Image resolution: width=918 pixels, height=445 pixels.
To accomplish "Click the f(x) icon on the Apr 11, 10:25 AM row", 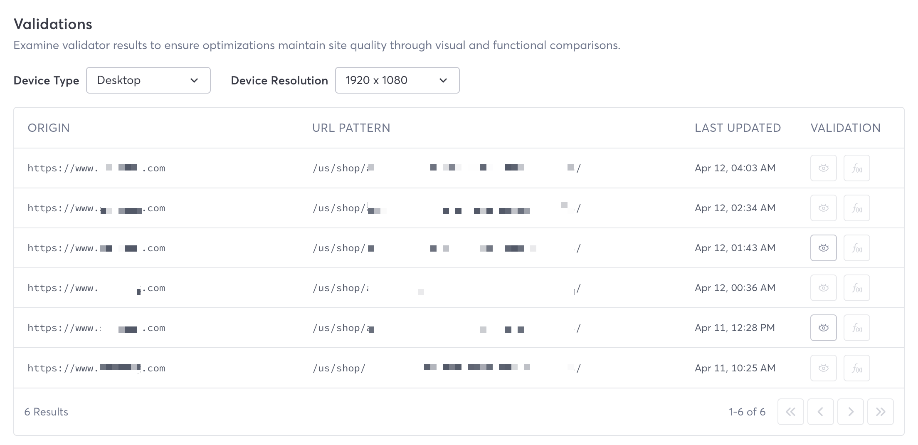I will pyautogui.click(x=856, y=368).
